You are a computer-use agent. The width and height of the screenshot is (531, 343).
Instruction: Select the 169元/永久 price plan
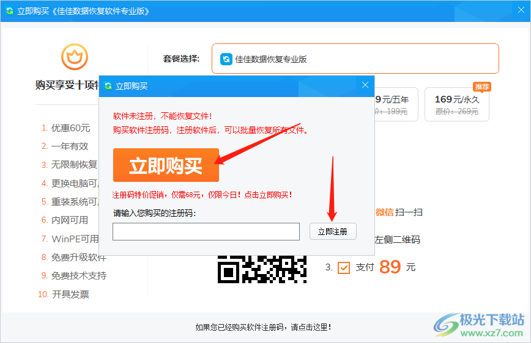457,104
